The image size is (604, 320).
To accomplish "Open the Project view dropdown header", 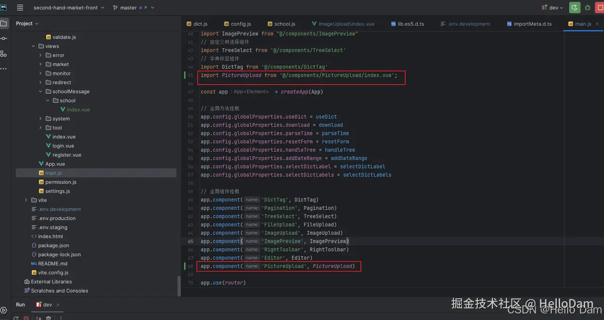I will 27,24.
